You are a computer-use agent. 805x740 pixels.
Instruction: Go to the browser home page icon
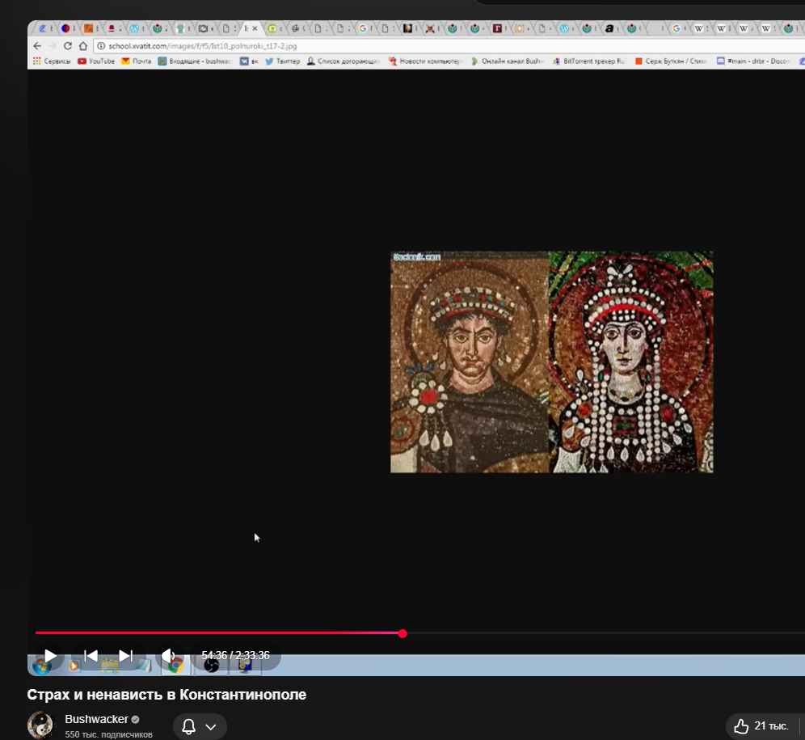[82, 46]
